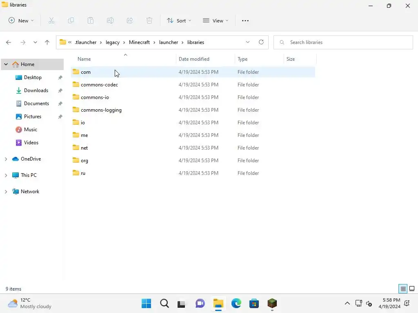Show hidden system tray icons
The height and width of the screenshot is (313, 418).
(x=347, y=303)
